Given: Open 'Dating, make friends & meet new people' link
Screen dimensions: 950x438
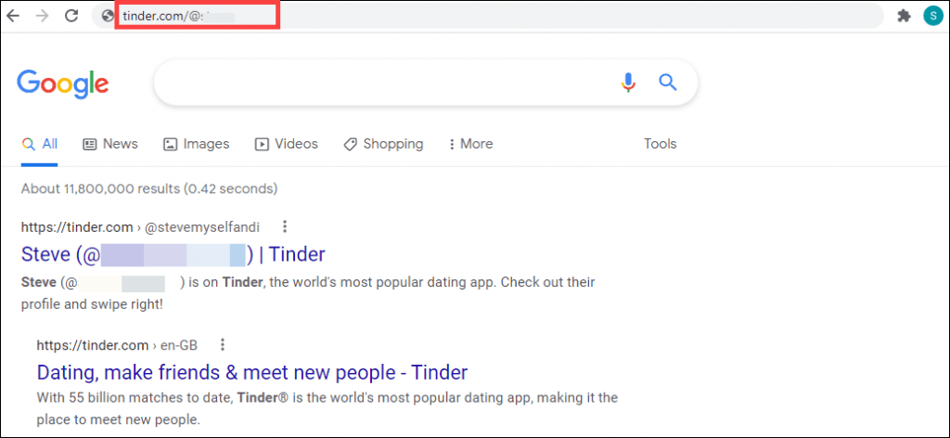Looking at the screenshot, I should (252, 372).
